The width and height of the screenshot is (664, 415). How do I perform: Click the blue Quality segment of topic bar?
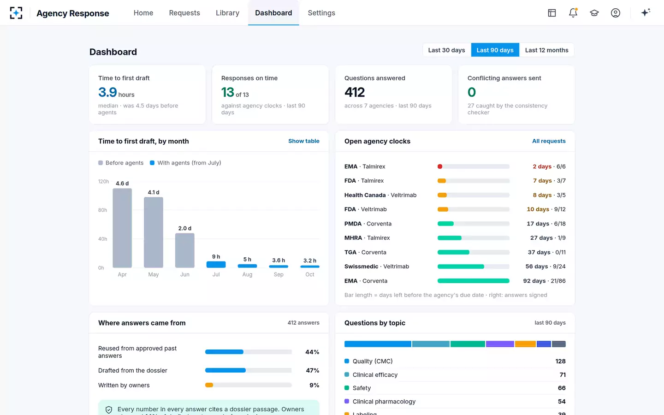378,344
